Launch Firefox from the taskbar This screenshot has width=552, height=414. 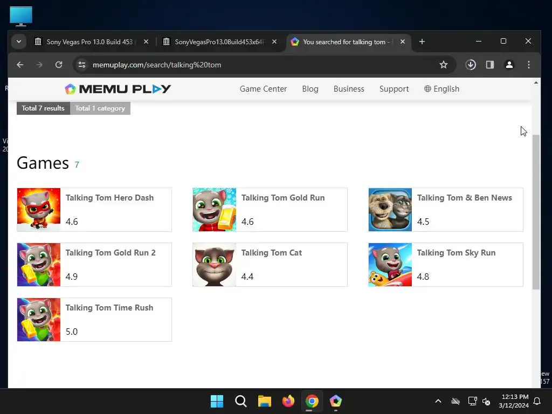point(288,401)
